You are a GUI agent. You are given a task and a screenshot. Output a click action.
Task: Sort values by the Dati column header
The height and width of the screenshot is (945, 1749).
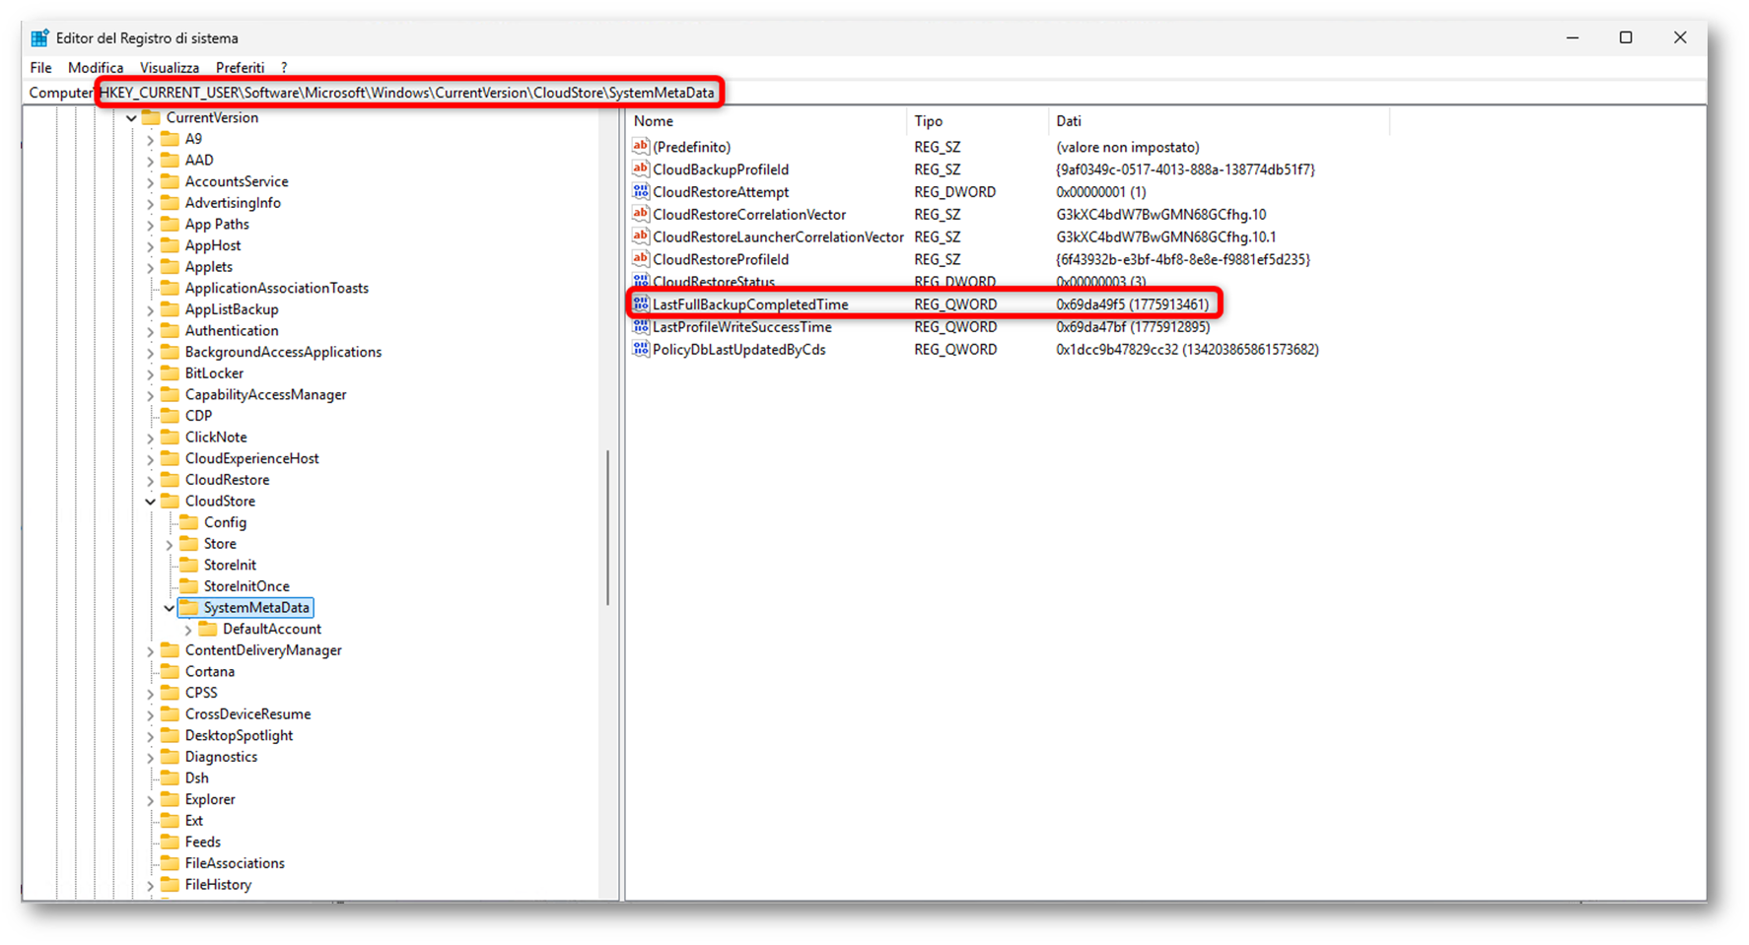(x=1219, y=121)
